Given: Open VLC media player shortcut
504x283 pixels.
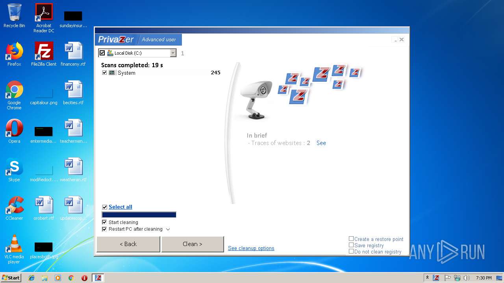Looking at the screenshot, I should pyautogui.click(x=14, y=249).
